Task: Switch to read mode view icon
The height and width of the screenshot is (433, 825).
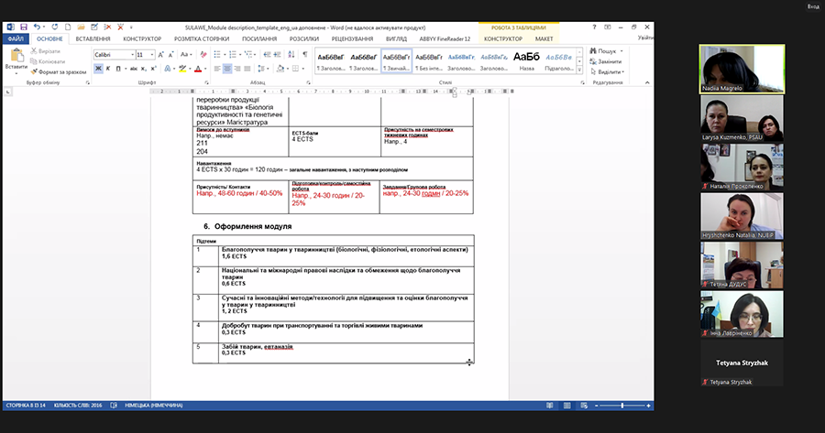Action: (550, 406)
